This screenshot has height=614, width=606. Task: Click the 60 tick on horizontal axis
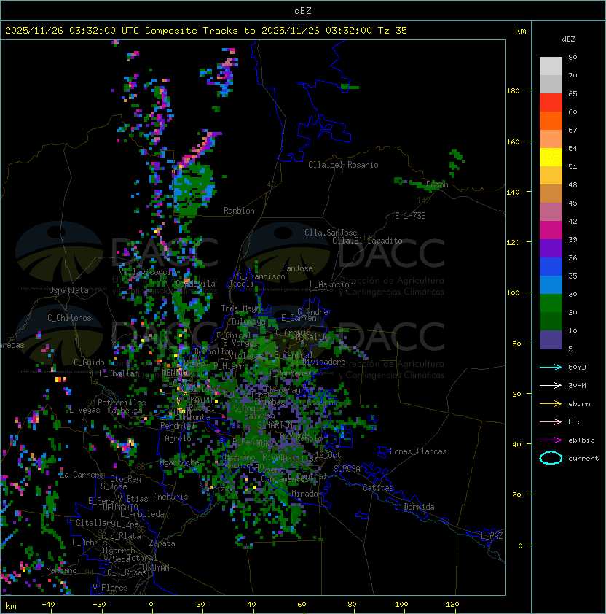302,605
